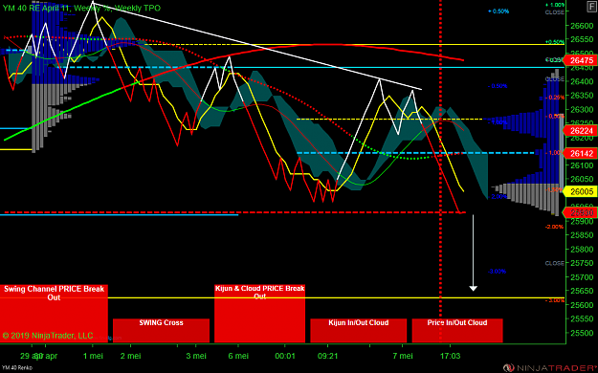The height and width of the screenshot is (373, 598).
Task: Select the SWING Cross signal box
Action: pyautogui.click(x=161, y=330)
